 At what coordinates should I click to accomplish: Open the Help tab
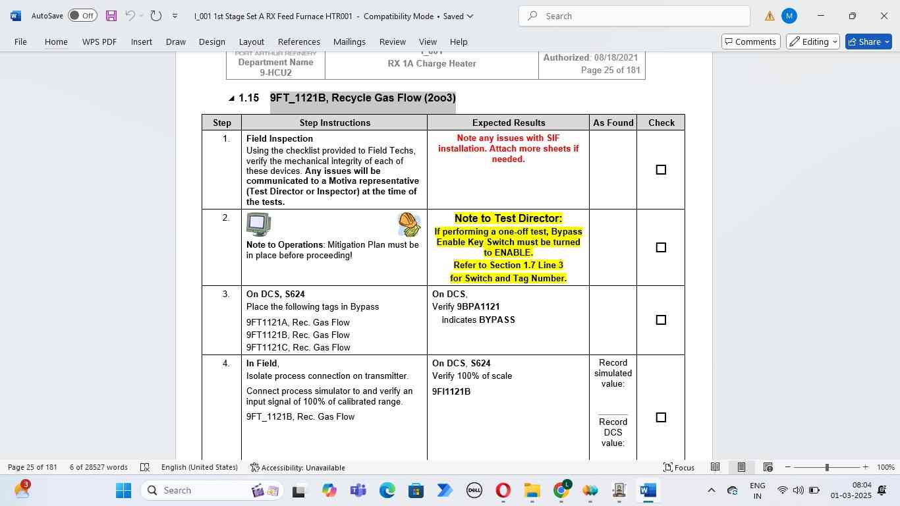coord(459,42)
